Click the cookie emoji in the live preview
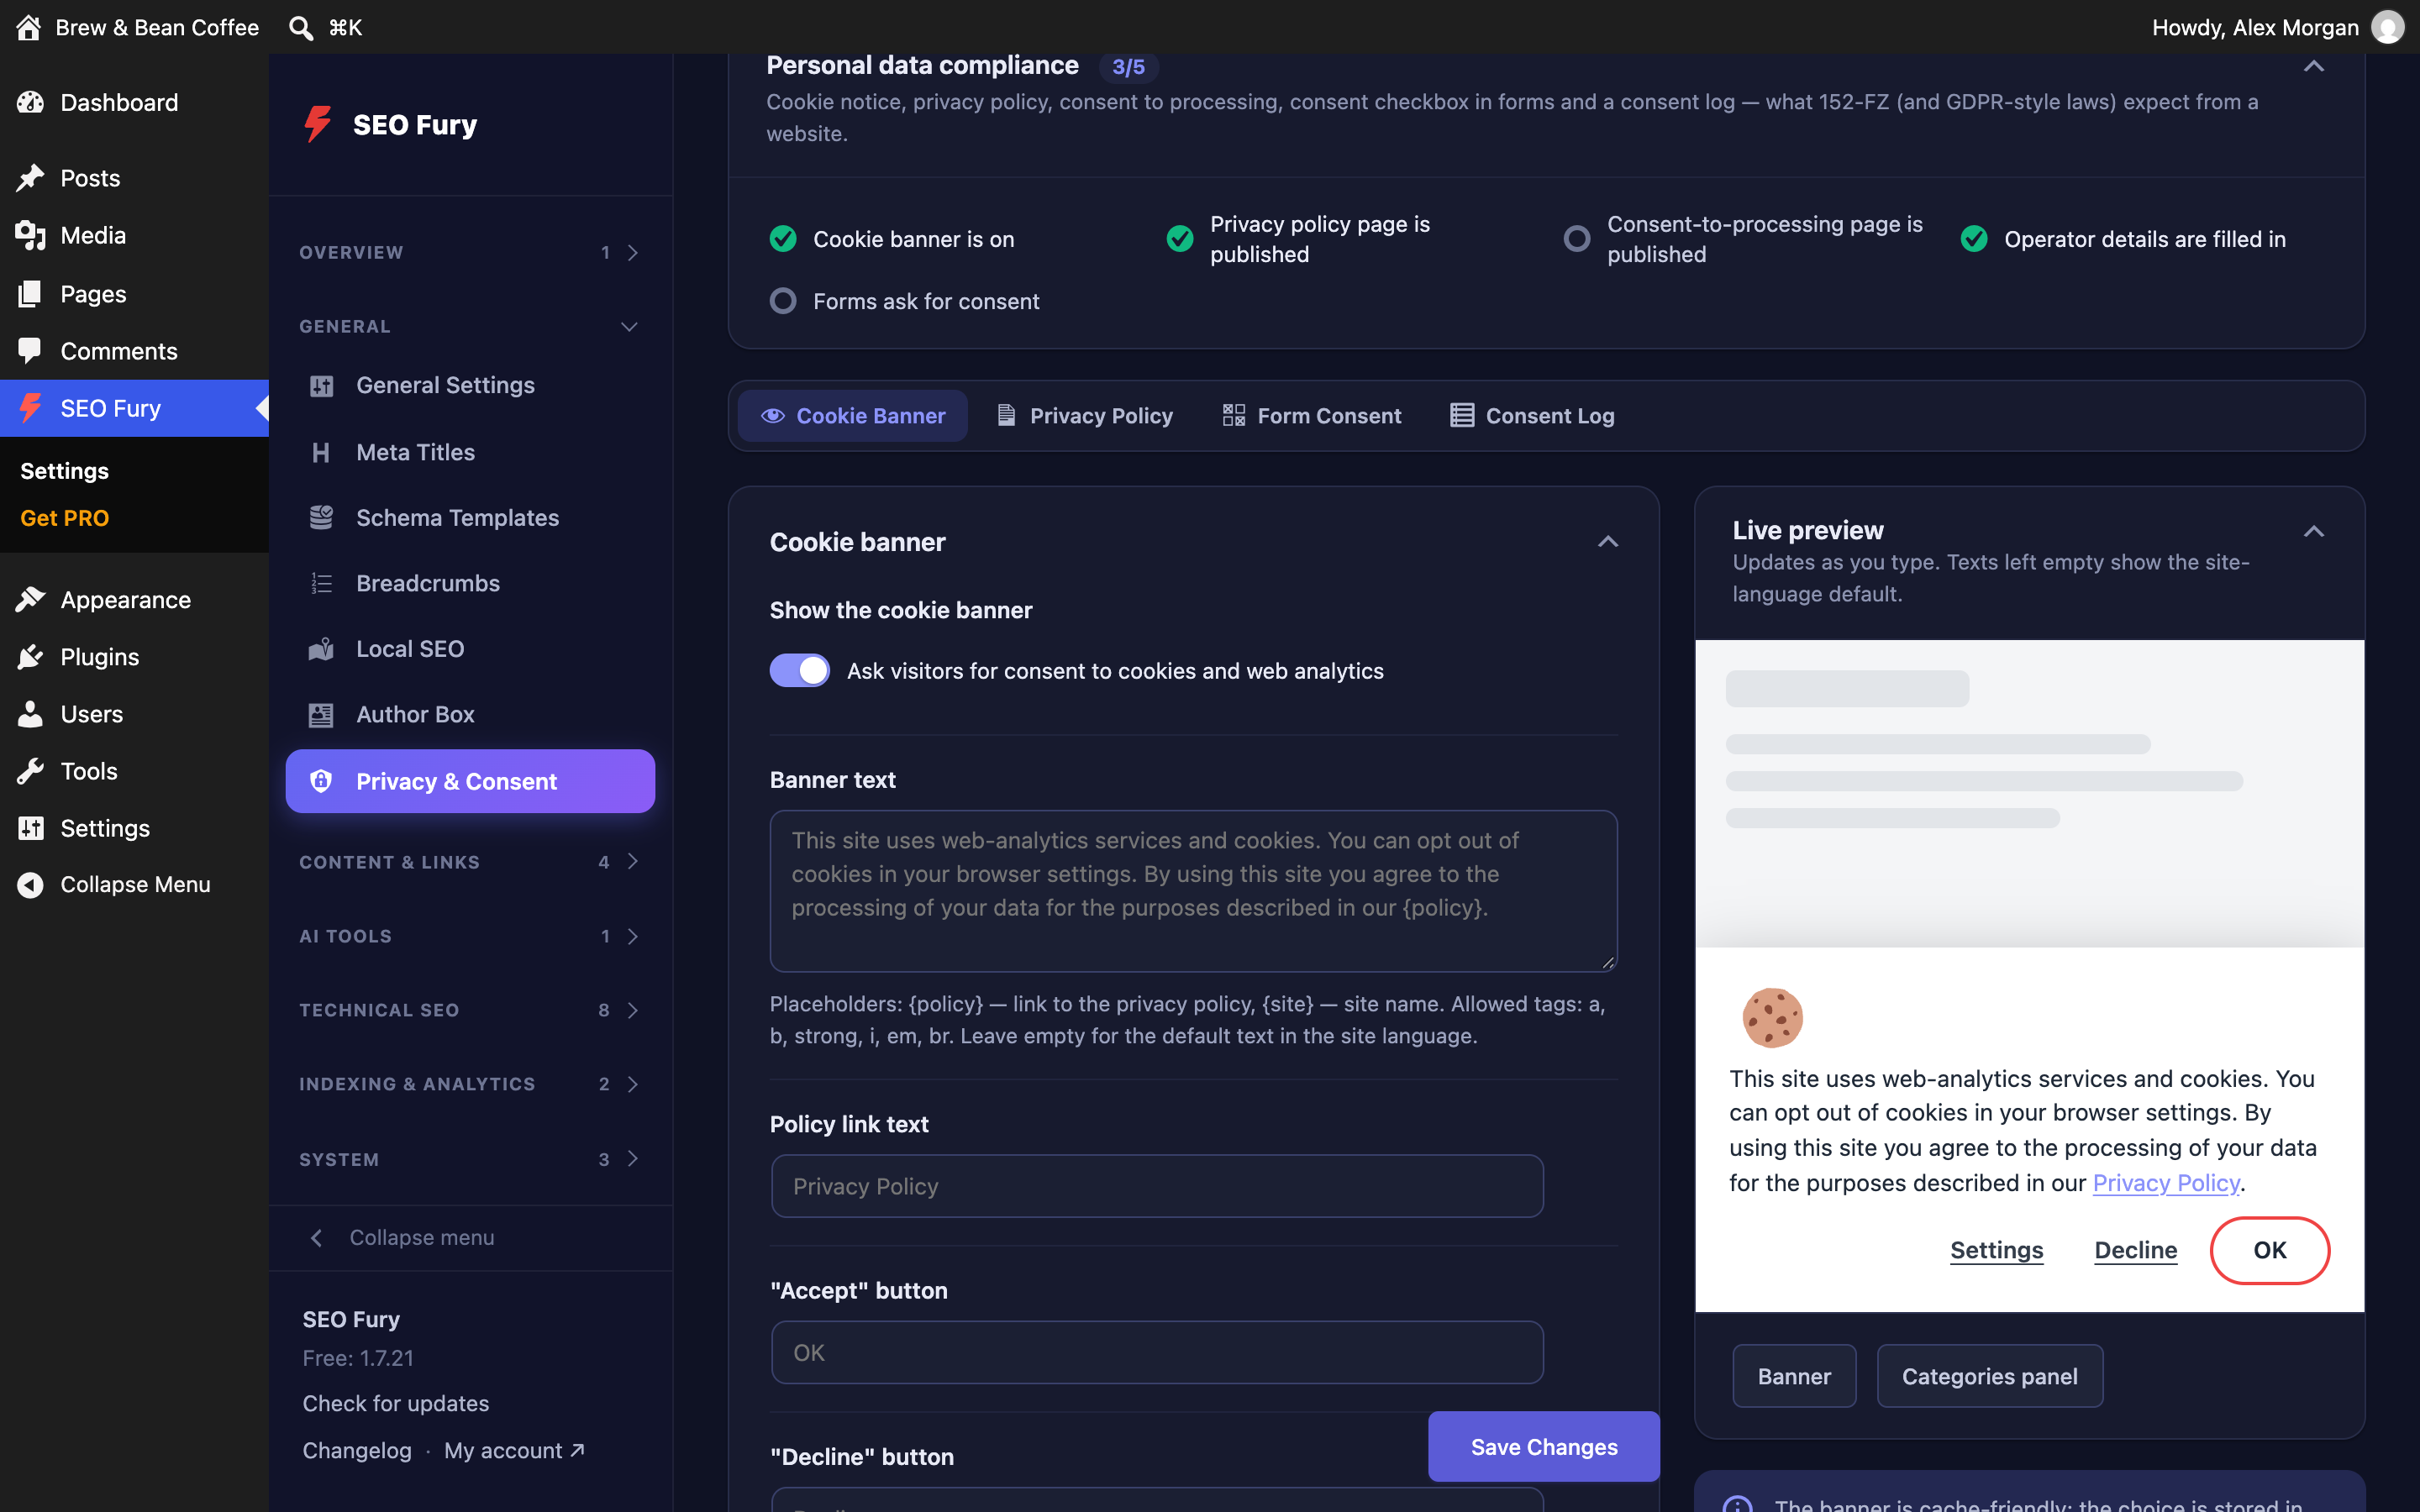Image resolution: width=2420 pixels, height=1512 pixels. point(1772,1017)
